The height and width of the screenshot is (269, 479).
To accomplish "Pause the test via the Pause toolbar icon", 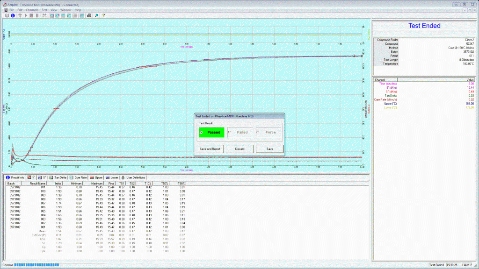I will point(37,15).
